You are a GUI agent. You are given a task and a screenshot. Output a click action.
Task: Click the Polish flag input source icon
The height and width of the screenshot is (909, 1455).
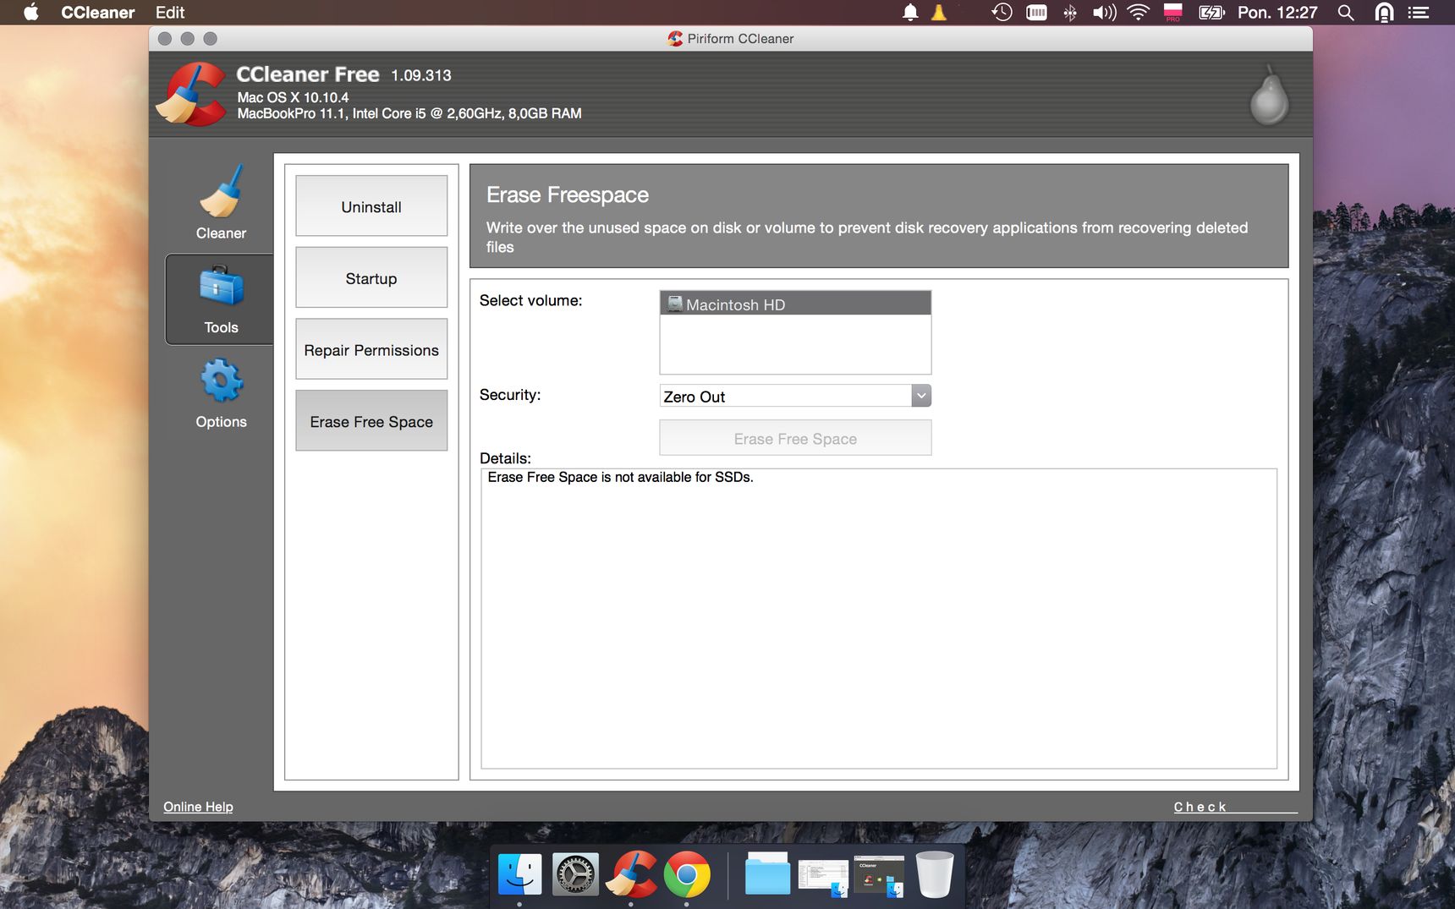(1172, 12)
